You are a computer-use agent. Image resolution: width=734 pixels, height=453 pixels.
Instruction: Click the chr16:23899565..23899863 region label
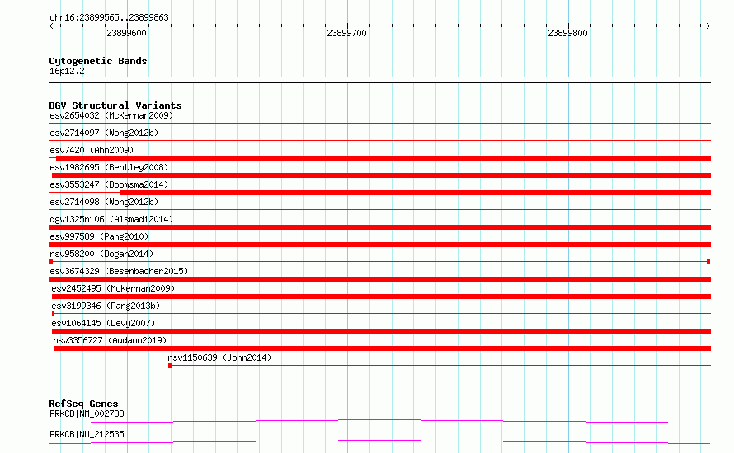(109, 17)
